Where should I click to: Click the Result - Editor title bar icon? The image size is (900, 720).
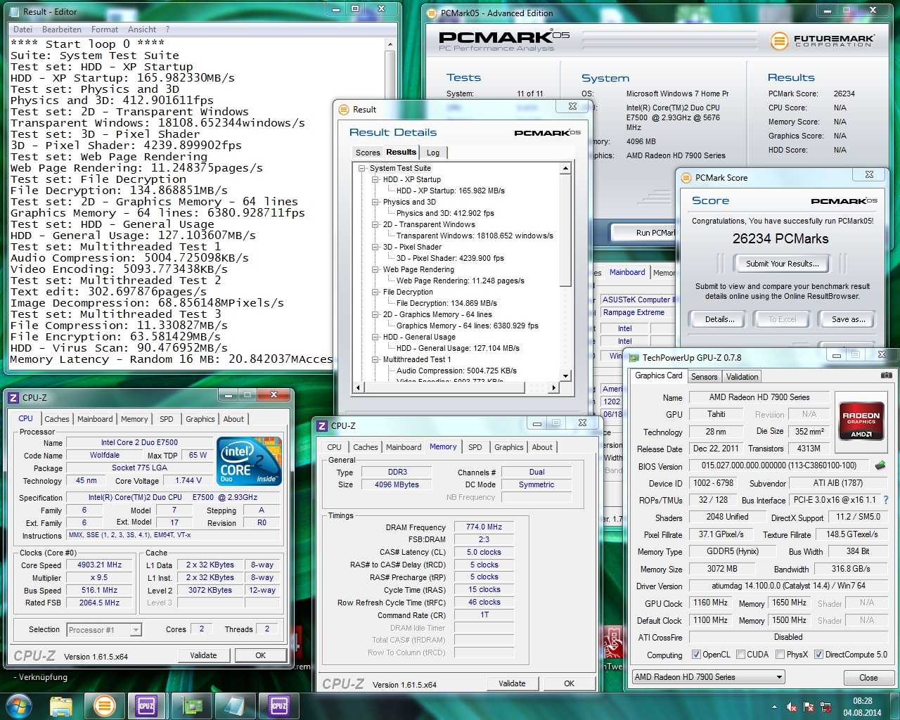pyautogui.click(x=13, y=12)
